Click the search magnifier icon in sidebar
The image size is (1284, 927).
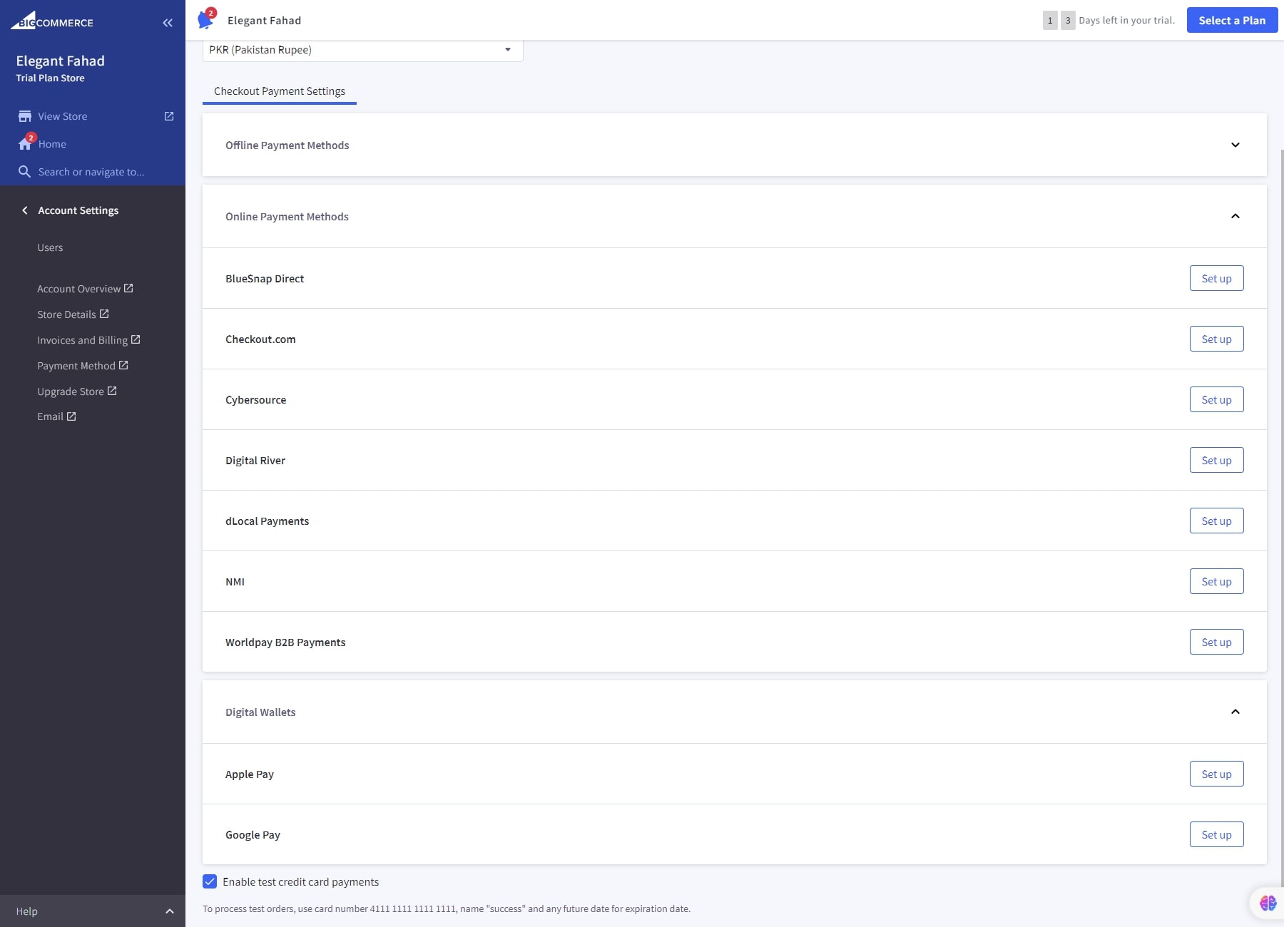tap(25, 171)
